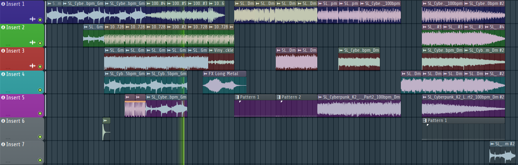Toggle the green mute light on Insert 2

click(x=40, y=43)
